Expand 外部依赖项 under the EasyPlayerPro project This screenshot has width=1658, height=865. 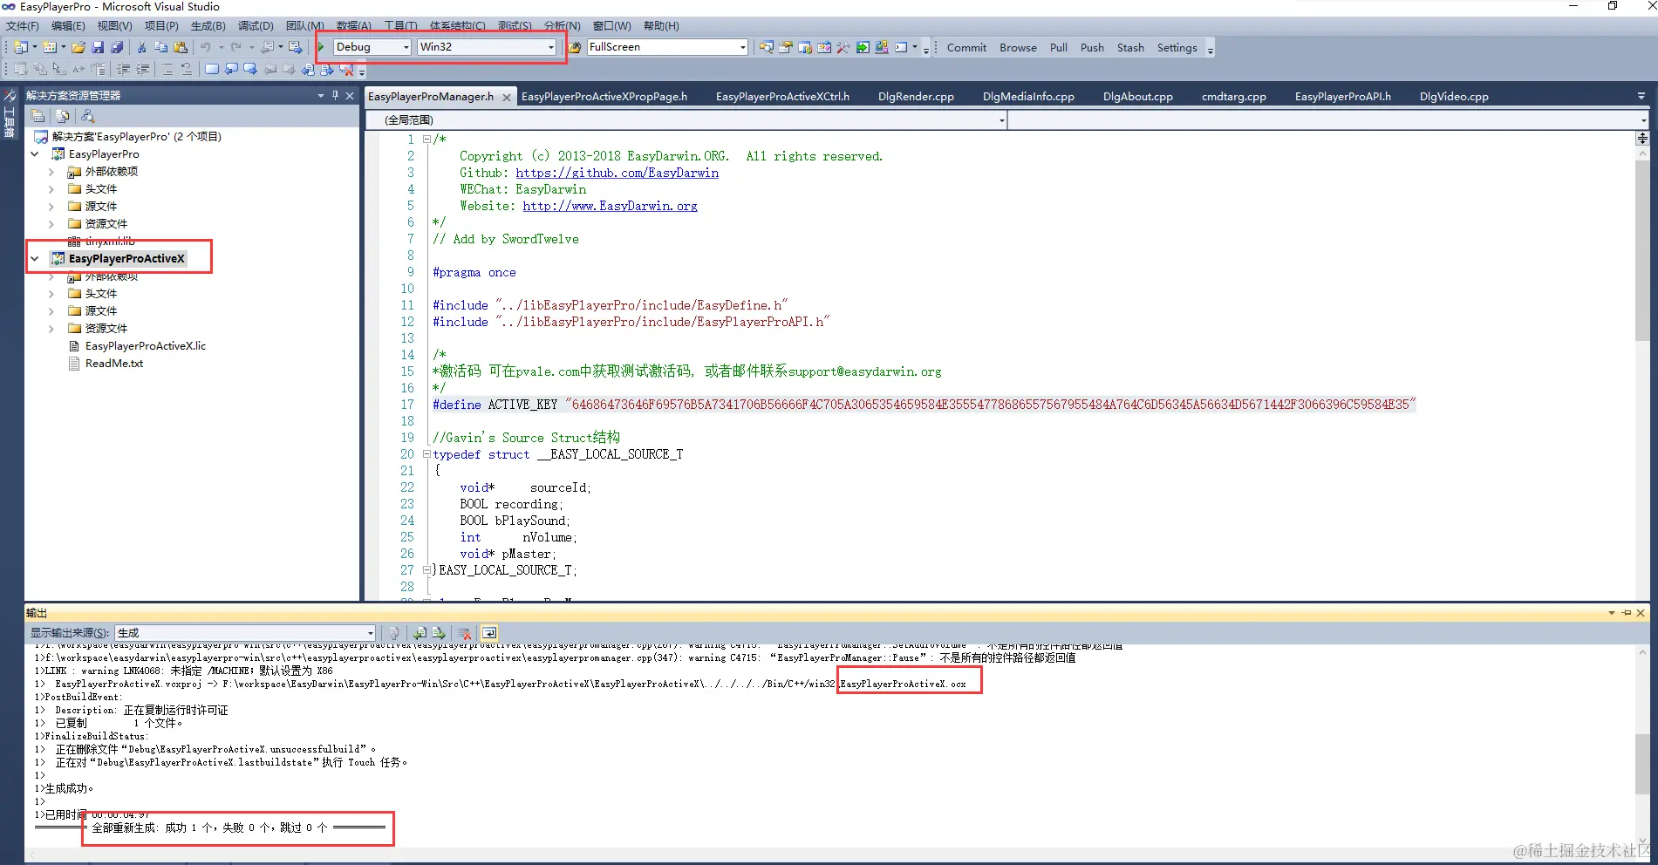[x=51, y=172]
